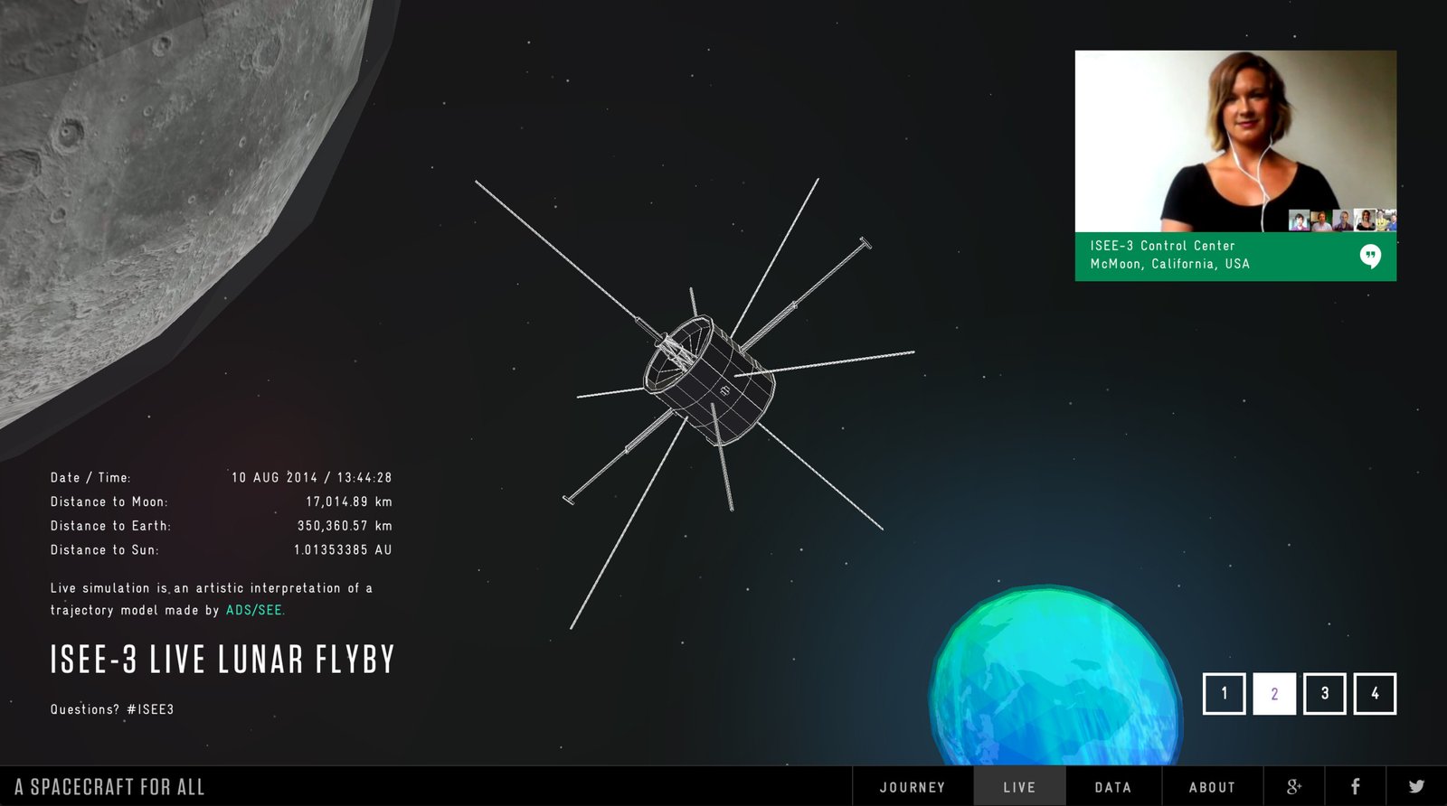Click the ISEE-3 Control Center caption
The width and height of the screenshot is (1447, 806).
pos(1162,246)
